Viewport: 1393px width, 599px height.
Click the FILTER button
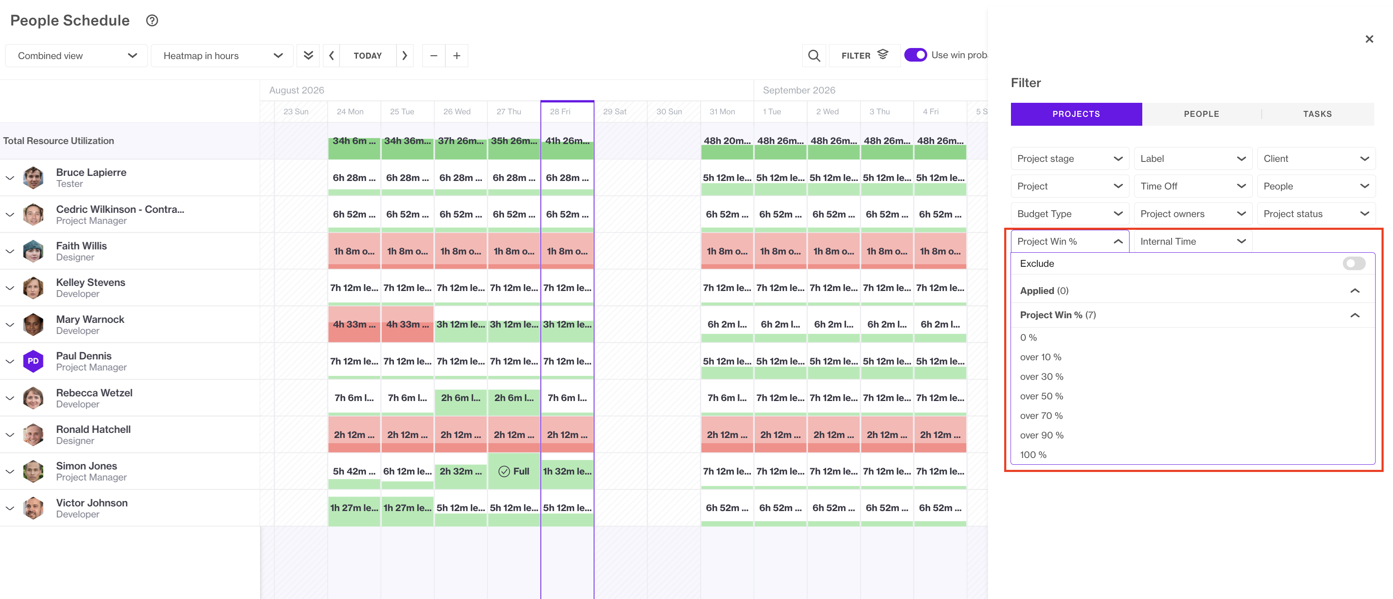[864, 56]
